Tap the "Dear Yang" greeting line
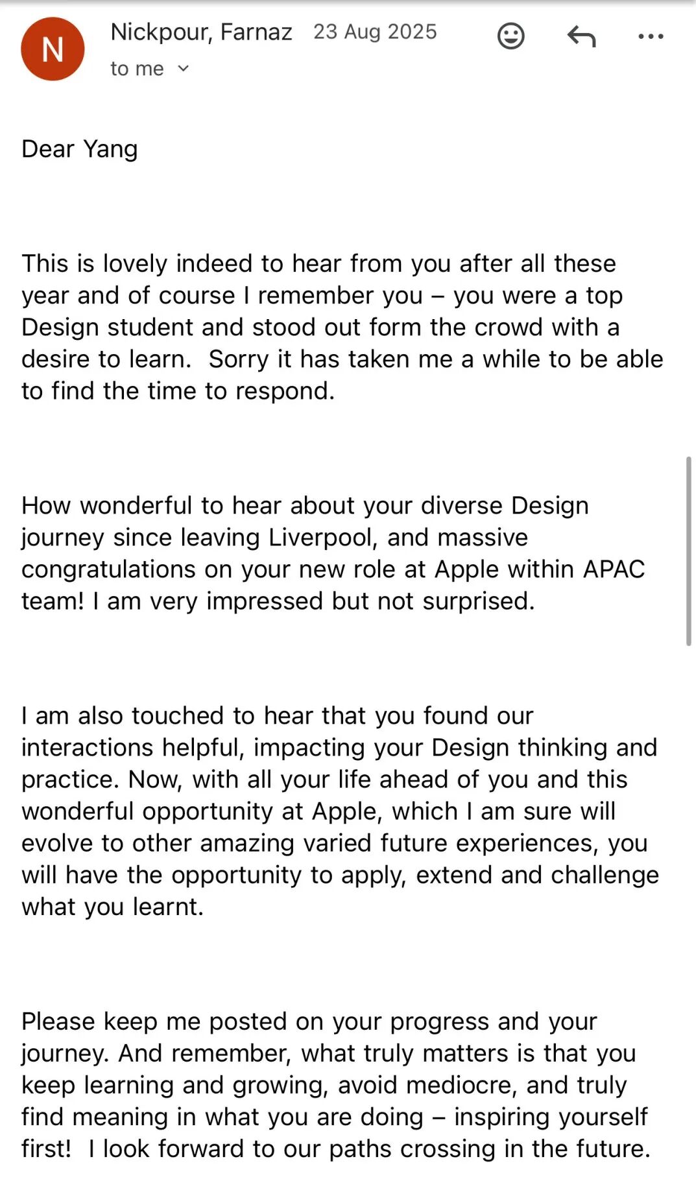Viewport: 696px width, 1181px height. [80, 149]
